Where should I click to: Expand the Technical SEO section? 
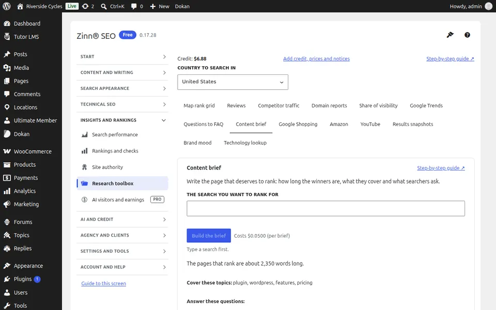point(122,104)
